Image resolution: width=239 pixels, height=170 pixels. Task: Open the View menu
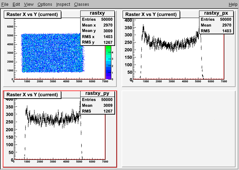coord(29,4)
